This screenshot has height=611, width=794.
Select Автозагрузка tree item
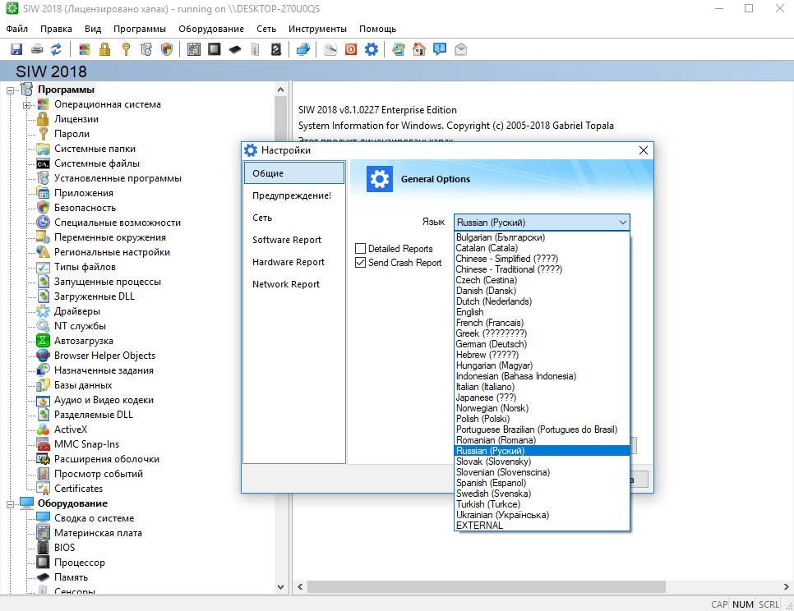(x=84, y=341)
